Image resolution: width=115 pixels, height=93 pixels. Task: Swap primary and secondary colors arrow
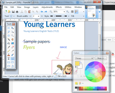pos(81,63)
